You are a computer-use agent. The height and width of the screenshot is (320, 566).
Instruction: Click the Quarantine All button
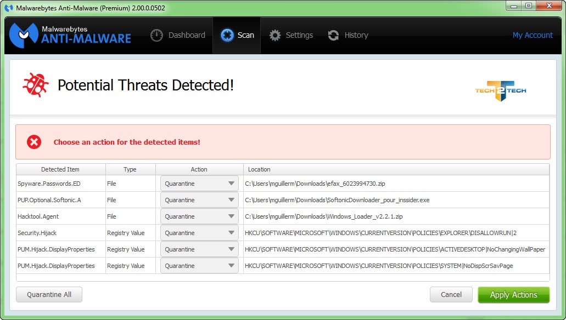click(49, 294)
